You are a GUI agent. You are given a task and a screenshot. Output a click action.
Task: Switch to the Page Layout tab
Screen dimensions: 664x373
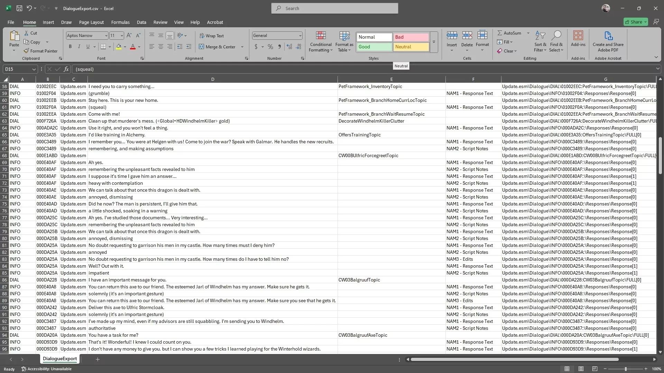tap(91, 22)
